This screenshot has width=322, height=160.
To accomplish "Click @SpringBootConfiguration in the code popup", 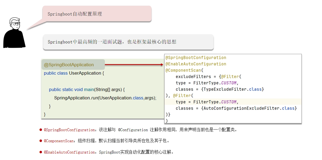I will tap(196, 58).
